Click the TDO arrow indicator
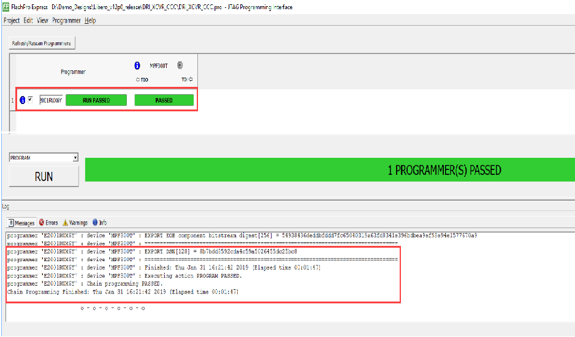Viewport: 575px width, 337px height. point(138,80)
